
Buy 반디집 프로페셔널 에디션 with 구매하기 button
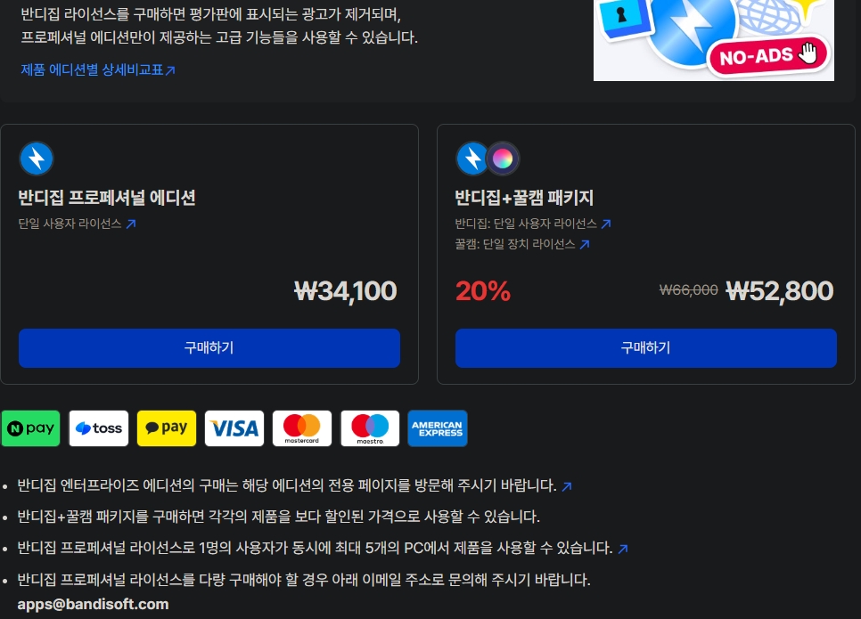click(209, 348)
